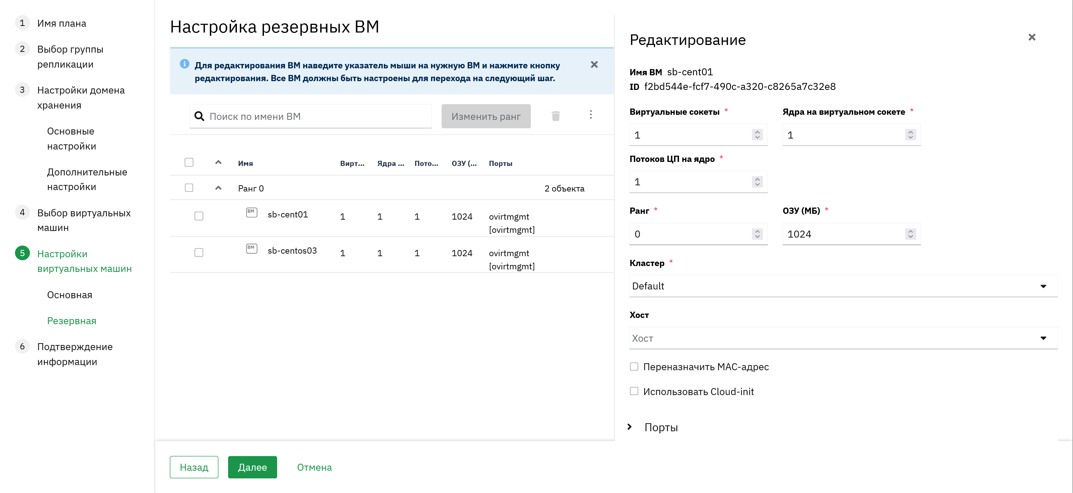
Task: Click Ядра на виртуальном сокете stepper
Action: click(x=910, y=135)
